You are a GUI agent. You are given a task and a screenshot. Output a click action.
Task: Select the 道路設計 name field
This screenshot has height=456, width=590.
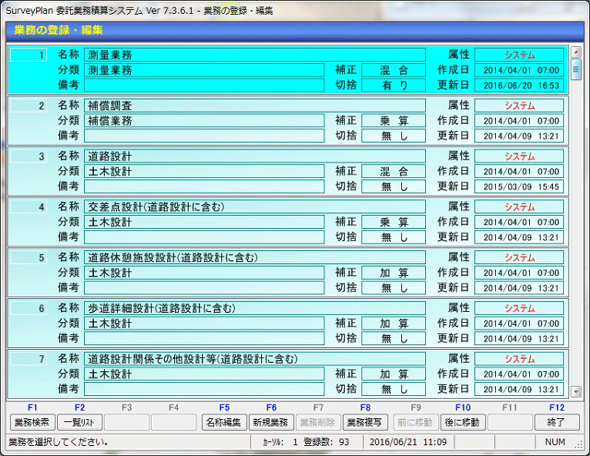254,156
